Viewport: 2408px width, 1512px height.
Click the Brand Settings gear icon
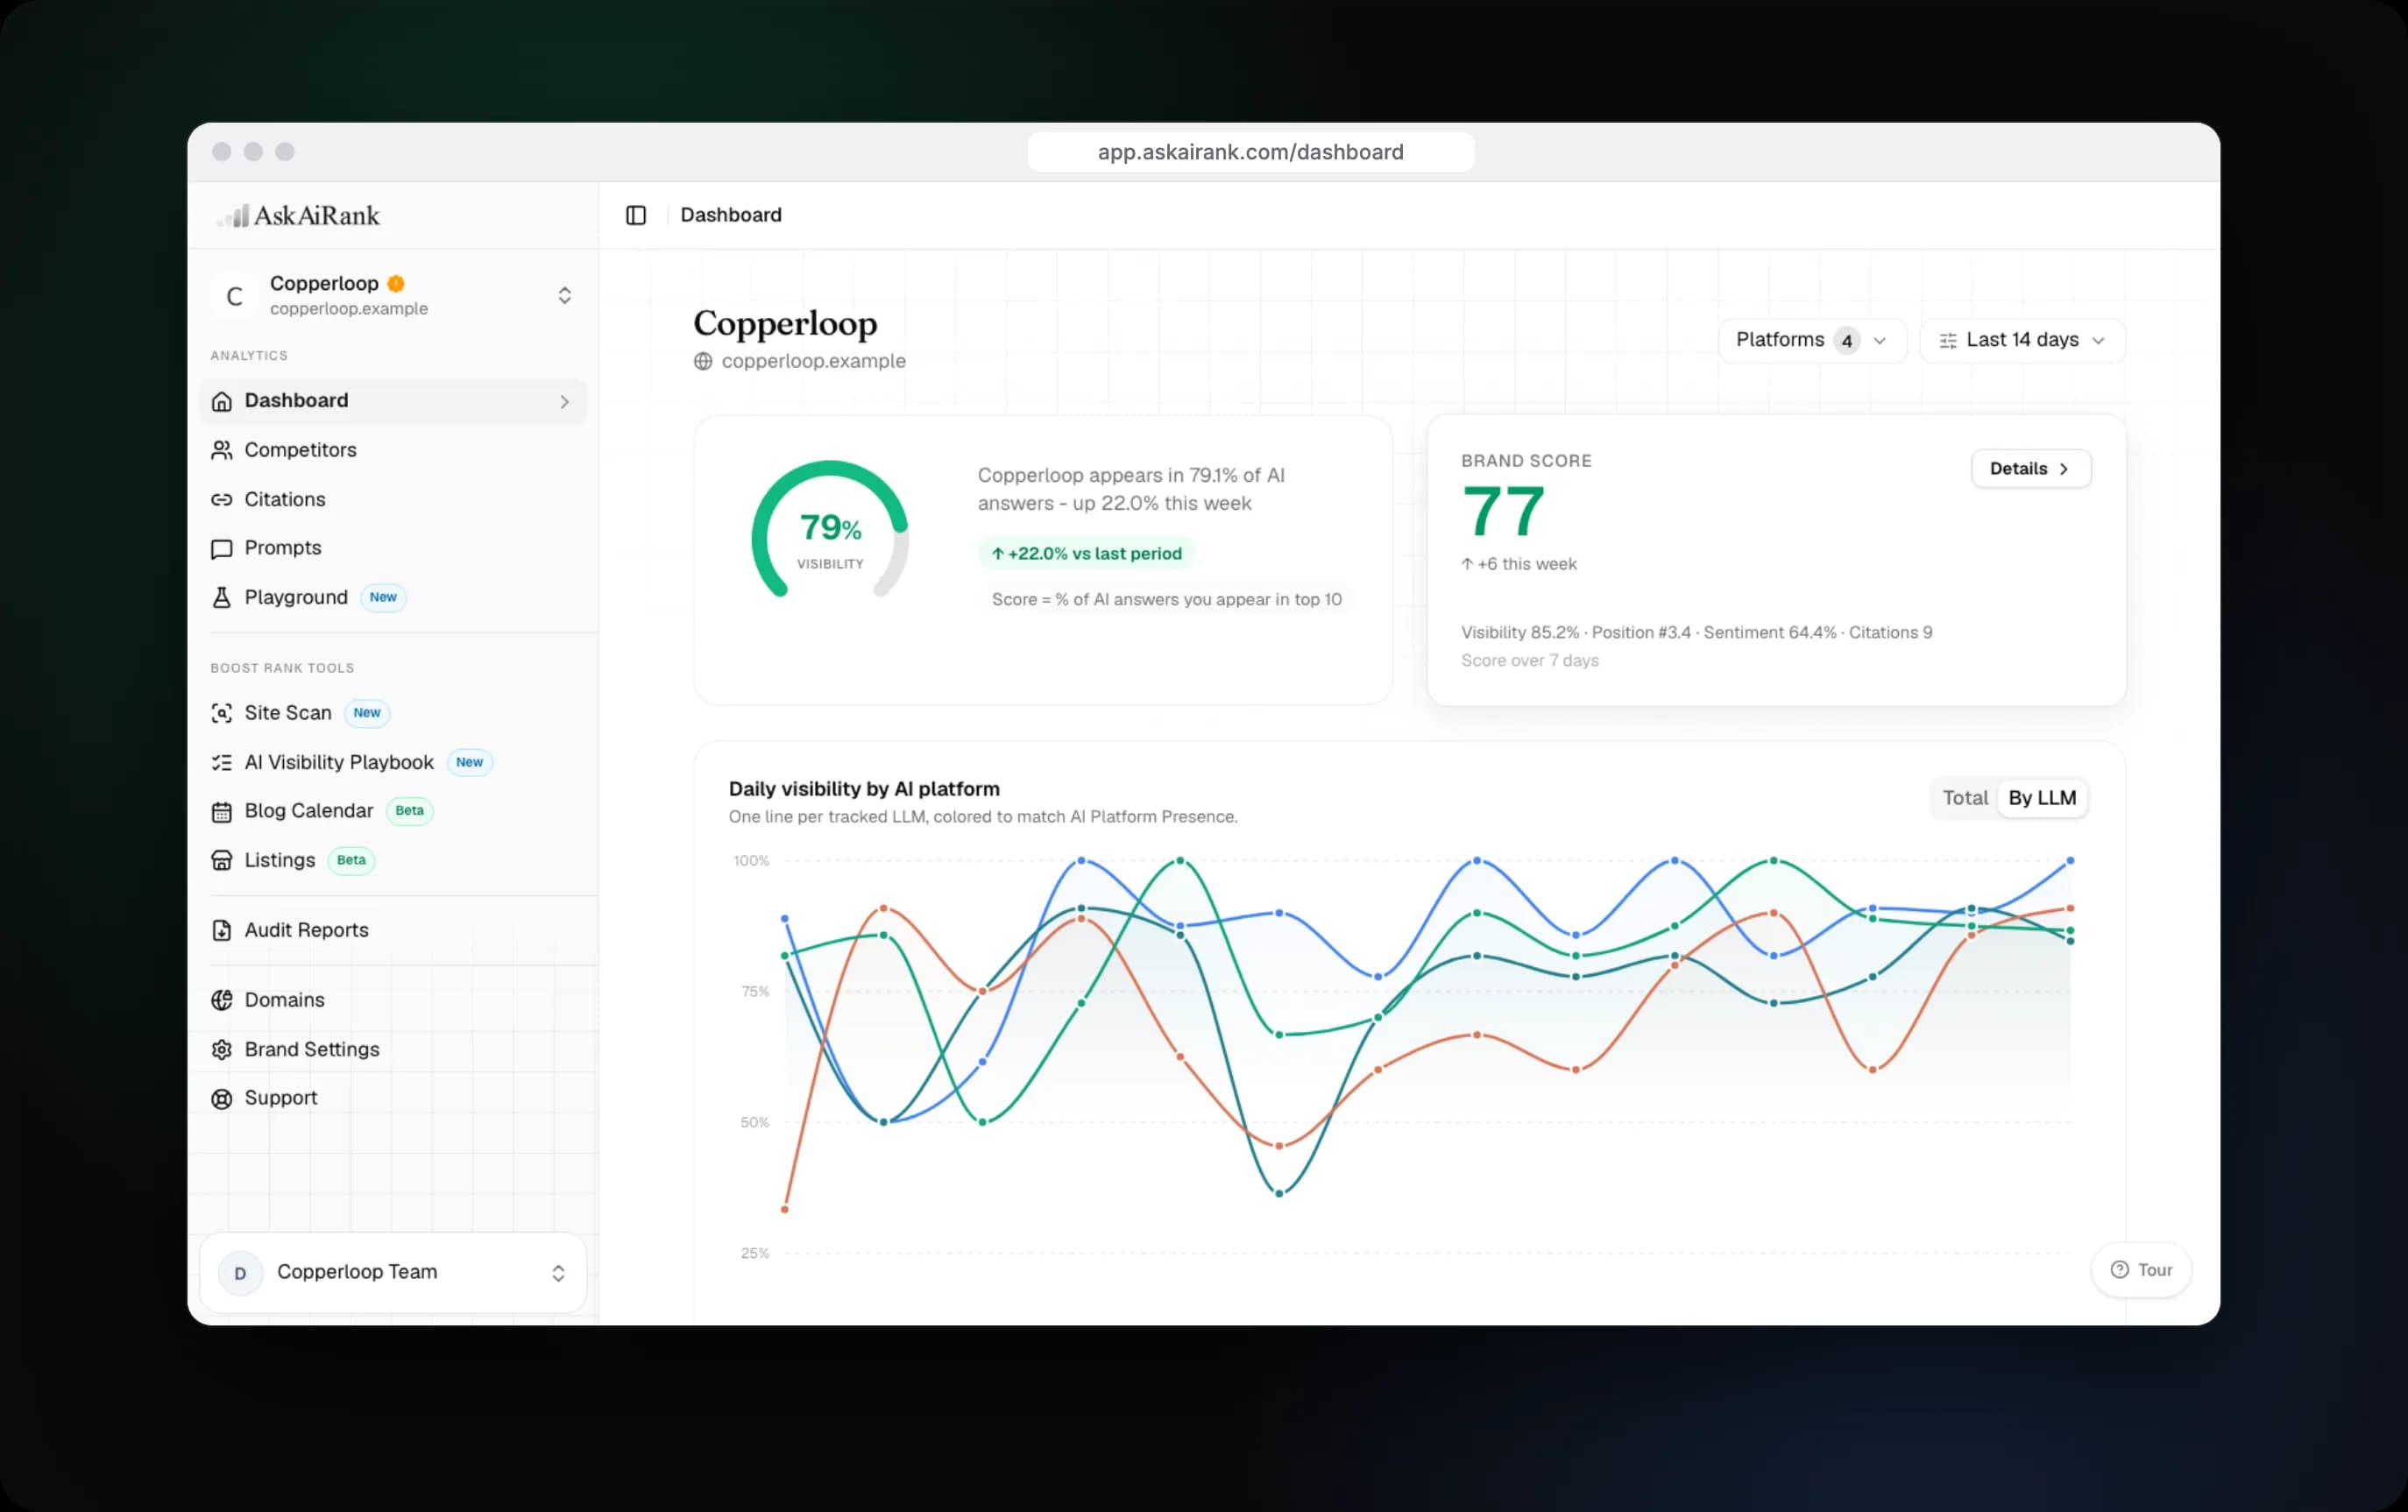pyautogui.click(x=222, y=1049)
